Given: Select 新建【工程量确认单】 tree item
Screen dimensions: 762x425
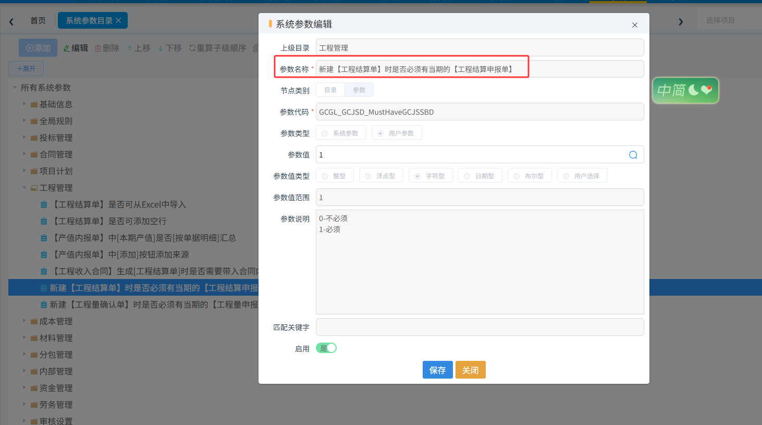Looking at the screenshot, I should pyautogui.click(x=154, y=305).
